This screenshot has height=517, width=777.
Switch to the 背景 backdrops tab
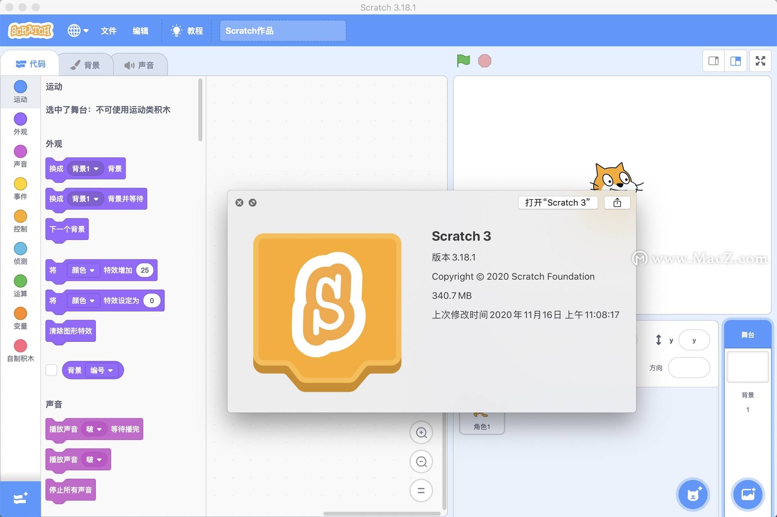(x=85, y=65)
